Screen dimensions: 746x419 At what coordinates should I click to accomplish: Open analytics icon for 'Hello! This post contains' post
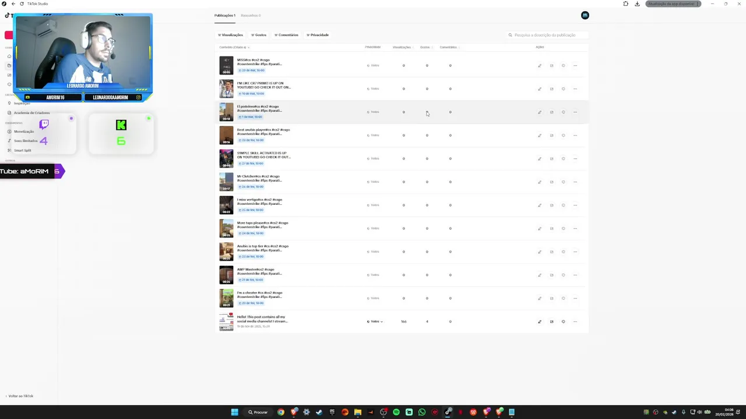point(551,322)
